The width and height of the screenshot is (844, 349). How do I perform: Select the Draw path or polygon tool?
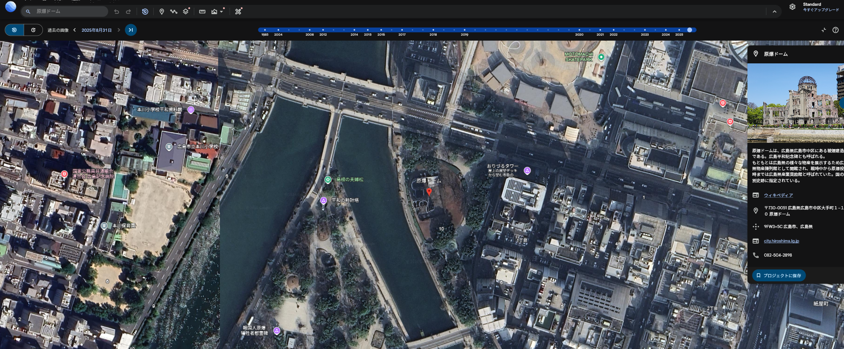pyautogui.click(x=173, y=12)
